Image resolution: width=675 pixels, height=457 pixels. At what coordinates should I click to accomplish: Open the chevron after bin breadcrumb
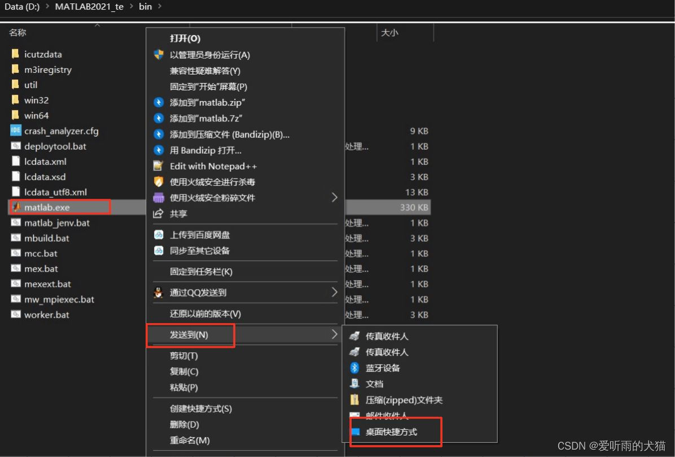pyautogui.click(x=160, y=6)
